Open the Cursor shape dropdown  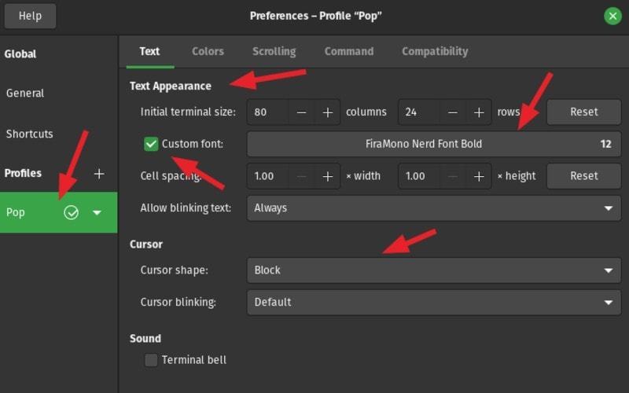433,270
